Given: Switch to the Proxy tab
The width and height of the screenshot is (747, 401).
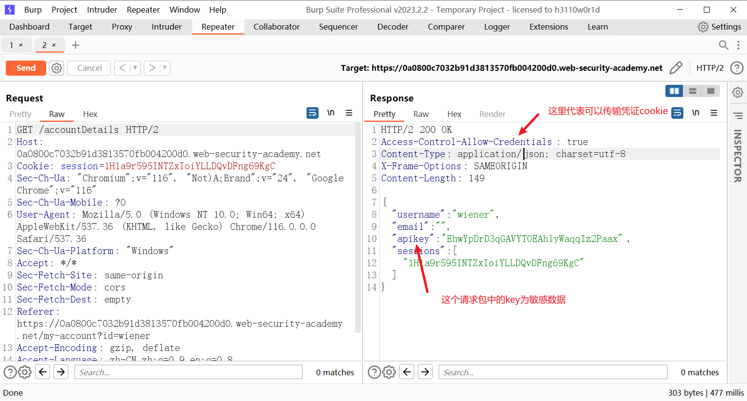Looking at the screenshot, I should pyautogui.click(x=122, y=27).
